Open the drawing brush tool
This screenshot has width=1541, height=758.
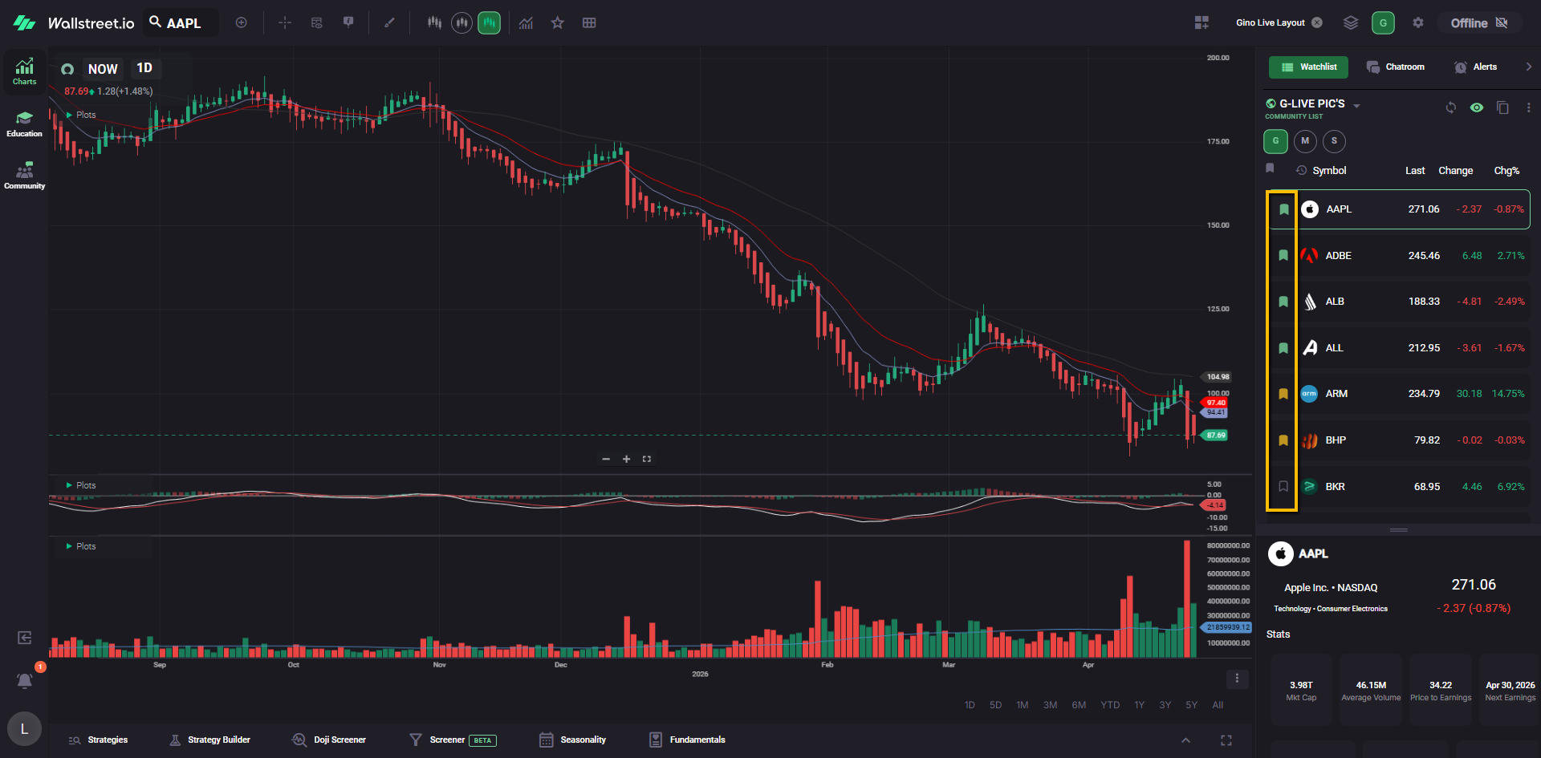click(x=389, y=22)
